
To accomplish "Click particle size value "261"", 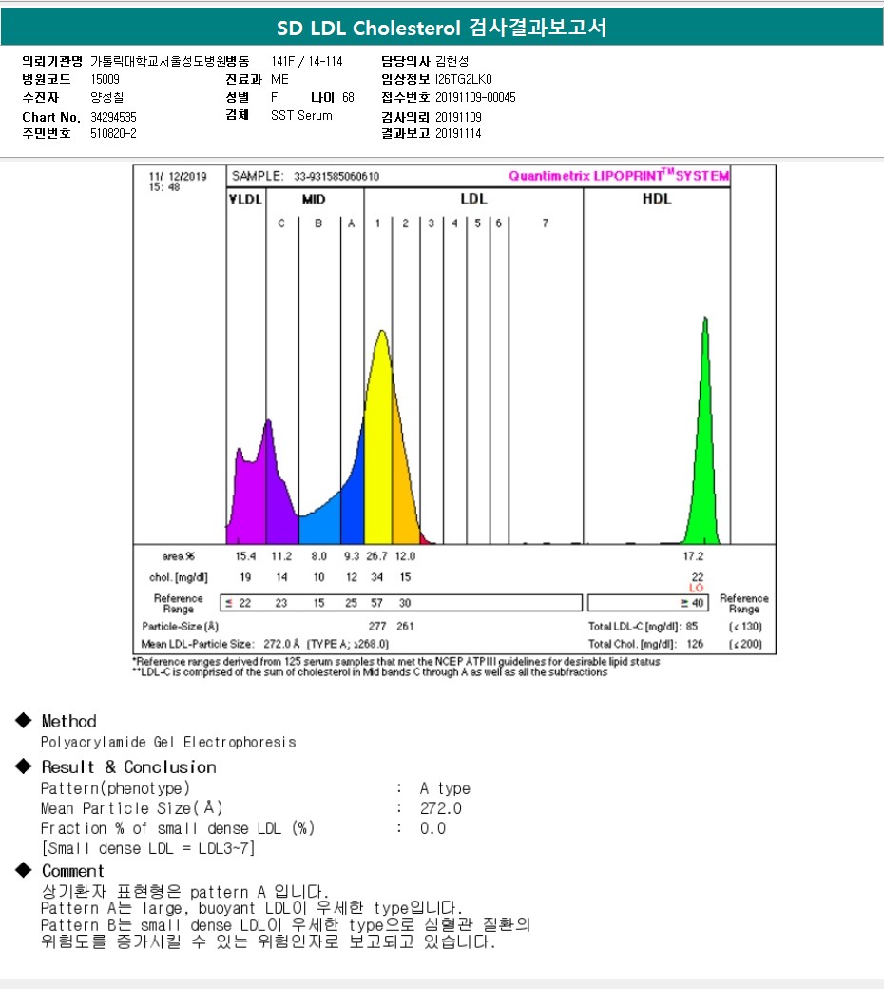I will (405, 627).
